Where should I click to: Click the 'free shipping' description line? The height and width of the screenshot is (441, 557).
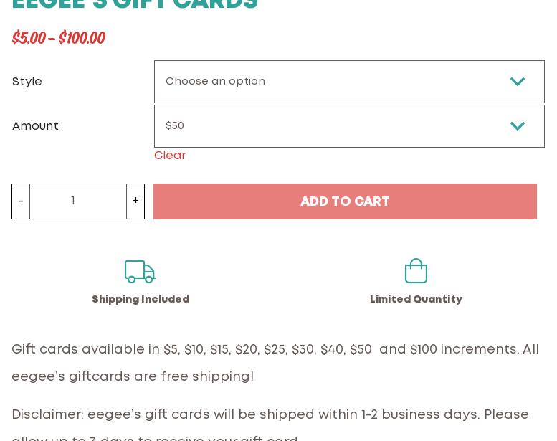[x=133, y=377]
